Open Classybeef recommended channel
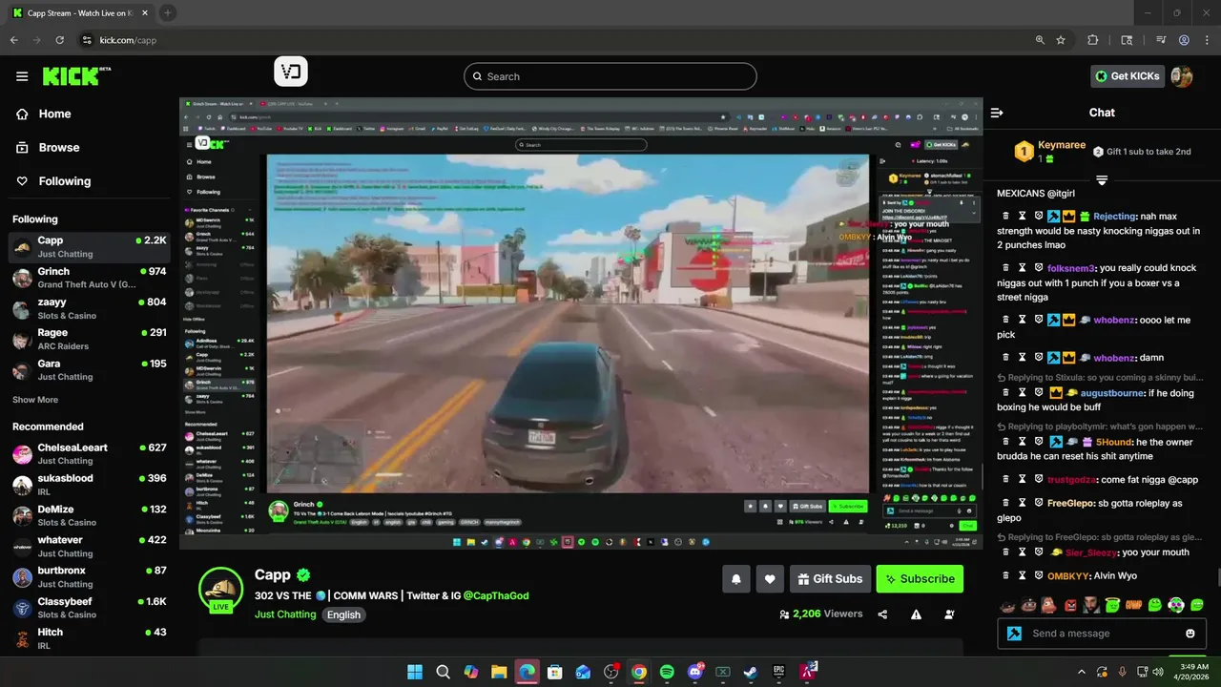The image size is (1221, 687). 90,608
